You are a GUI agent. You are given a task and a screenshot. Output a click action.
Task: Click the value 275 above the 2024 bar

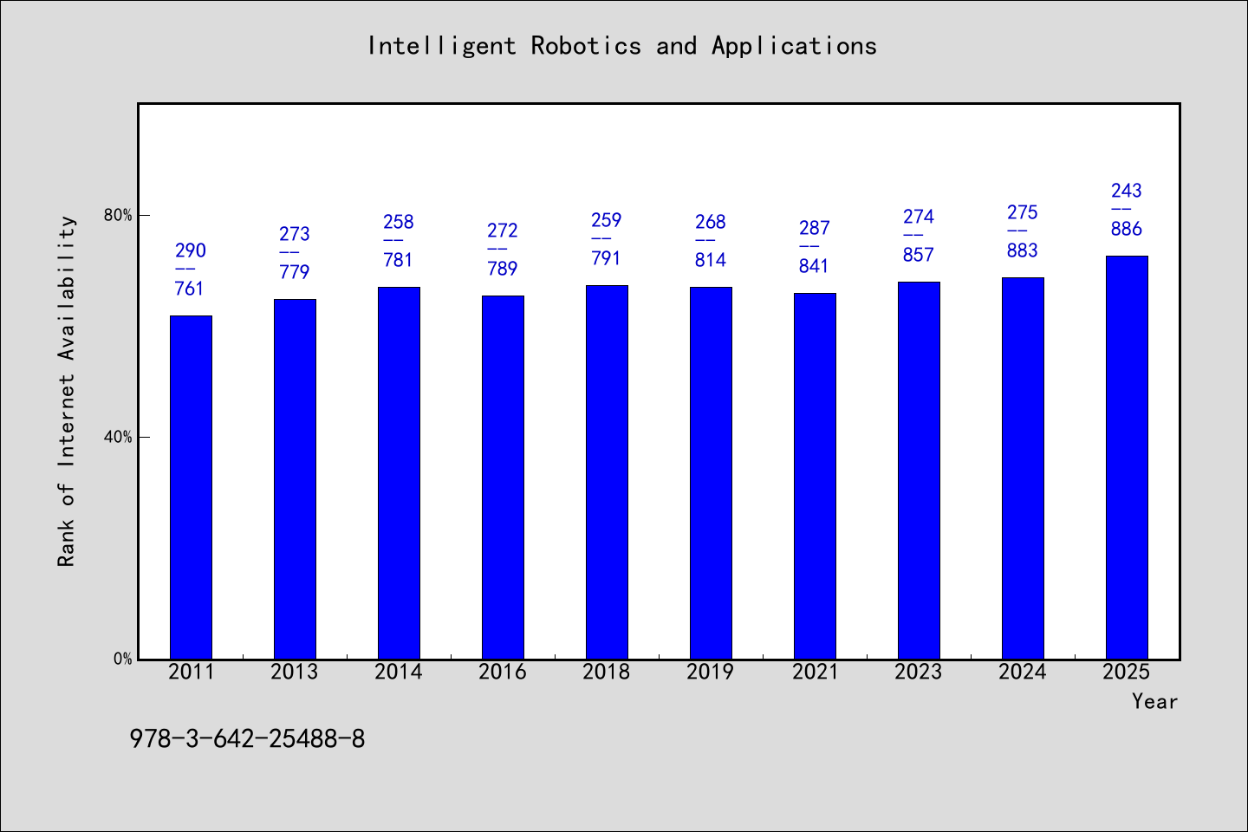click(x=1023, y=212)
